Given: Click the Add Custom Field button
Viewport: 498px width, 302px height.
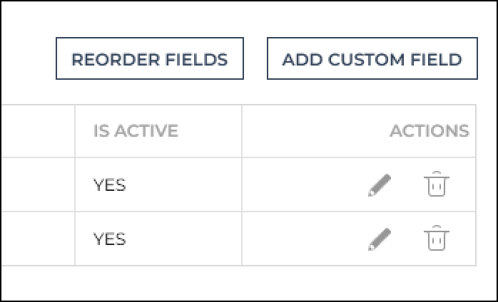Looking at the screenshot, I should pos(372,58).
